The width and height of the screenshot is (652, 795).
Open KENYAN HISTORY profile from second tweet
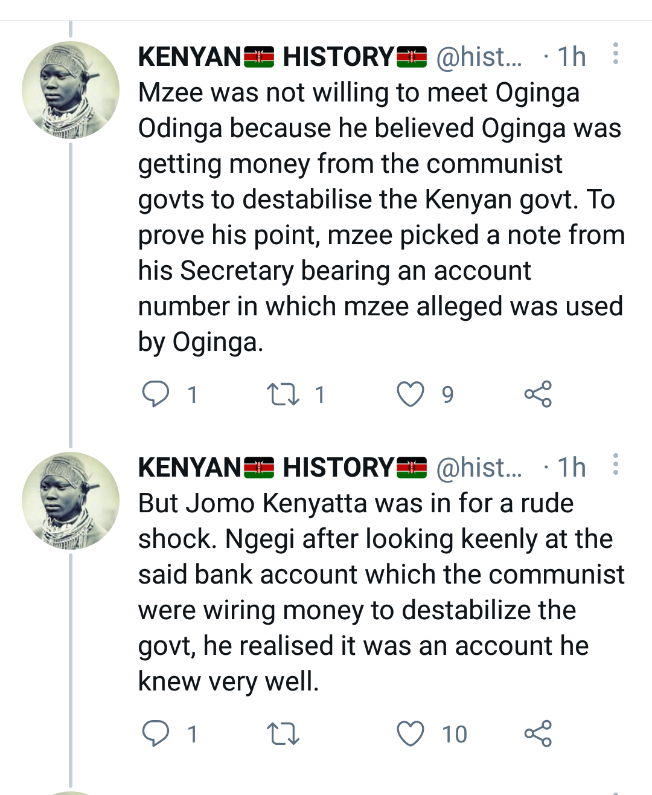[282, 468]
